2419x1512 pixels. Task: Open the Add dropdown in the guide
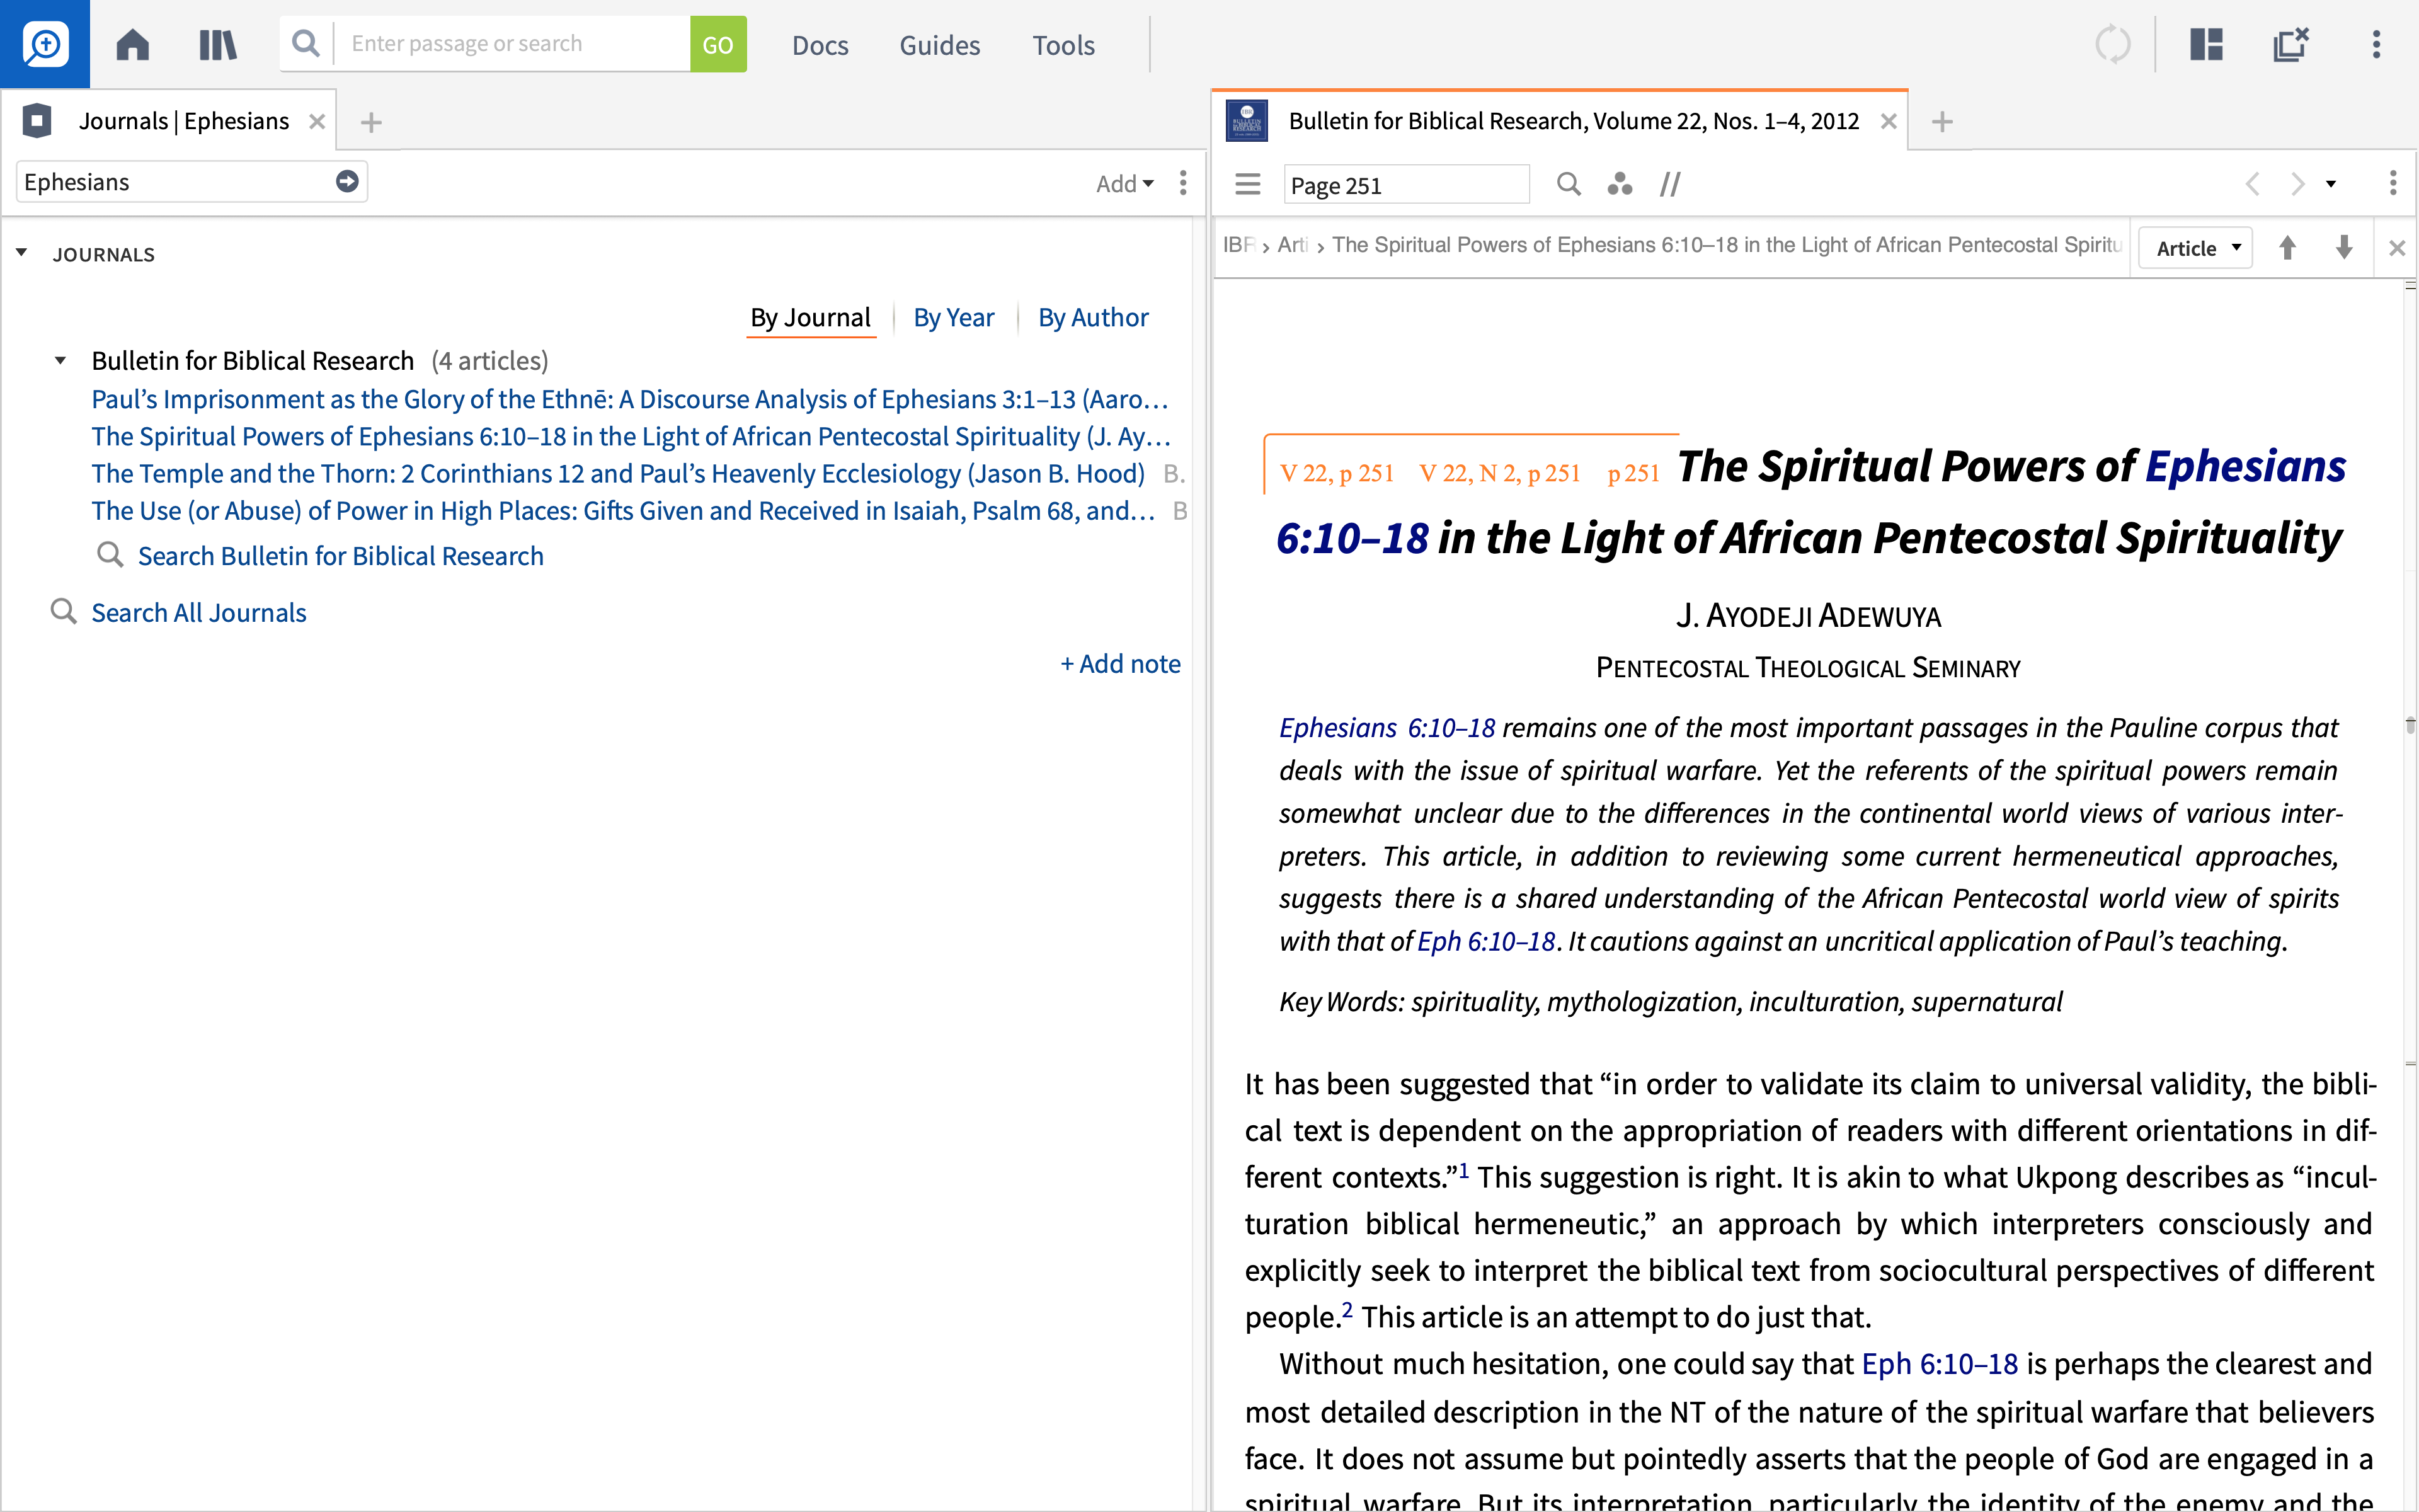pos(1124,183)
